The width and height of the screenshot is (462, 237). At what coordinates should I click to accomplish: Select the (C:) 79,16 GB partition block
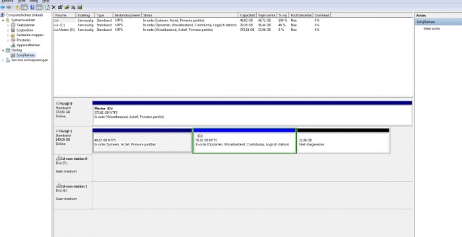point(245,140)
